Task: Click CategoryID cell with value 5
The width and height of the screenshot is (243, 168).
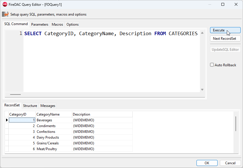Action: (22, 143)
